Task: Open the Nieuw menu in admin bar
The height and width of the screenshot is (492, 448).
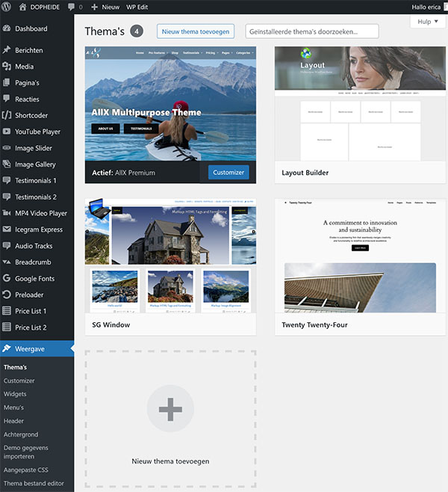Action: (111, 7)
